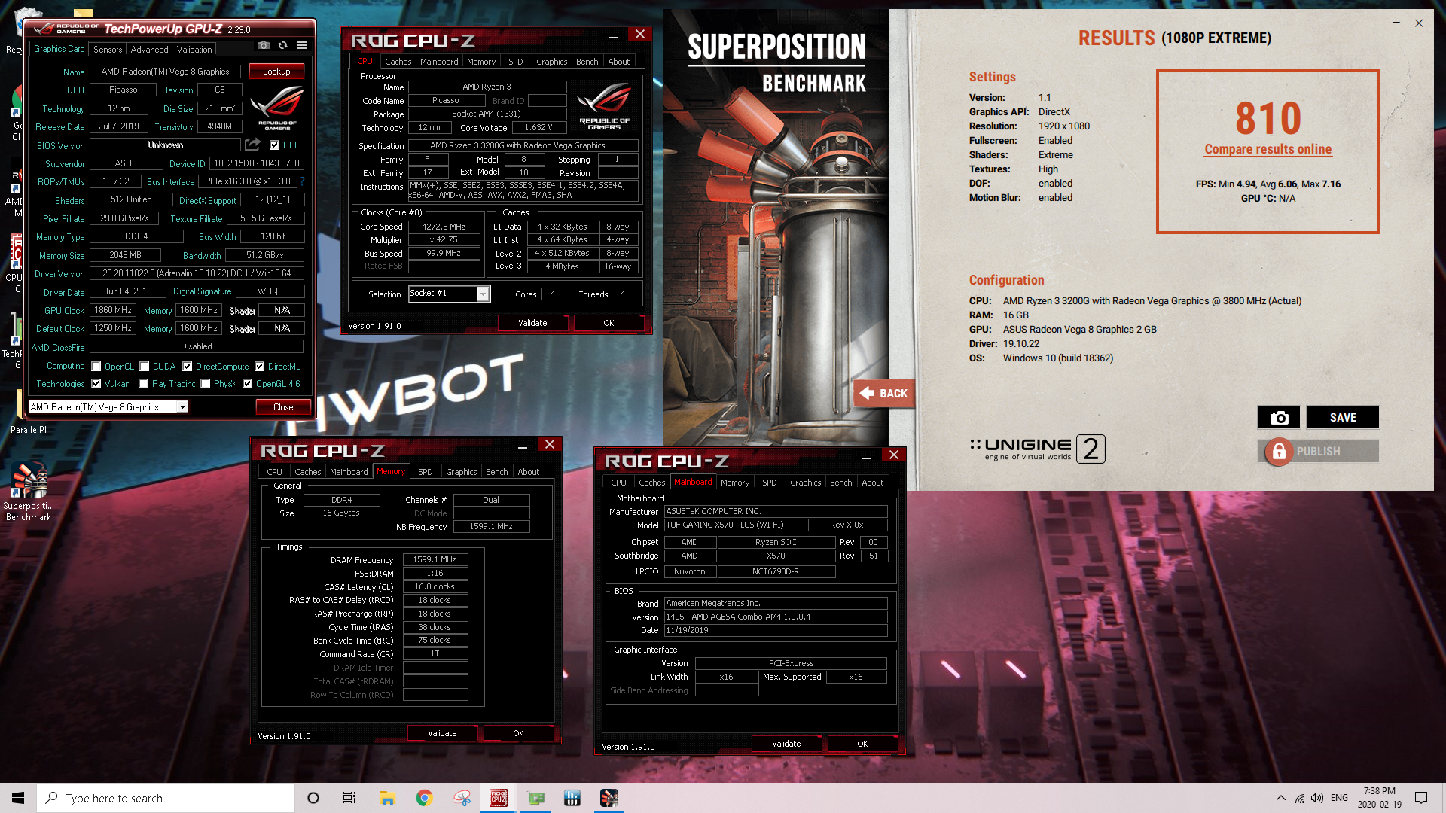This screenshot has width=1446, height=813.
Task: Toggle the CUDA checkbox
Action: [x=144, y=367]
